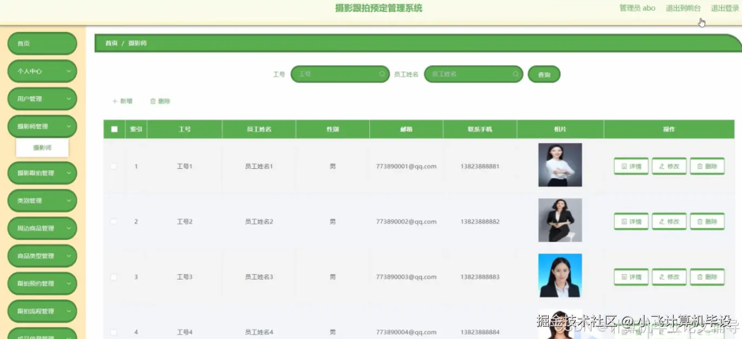Expand 商品类型管理 sidebar menu
This screenshot has width=742, height=339.
[42, 256]
